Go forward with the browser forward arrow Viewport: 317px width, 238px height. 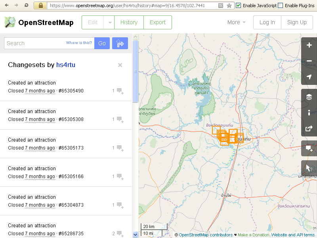click(16, 5)
